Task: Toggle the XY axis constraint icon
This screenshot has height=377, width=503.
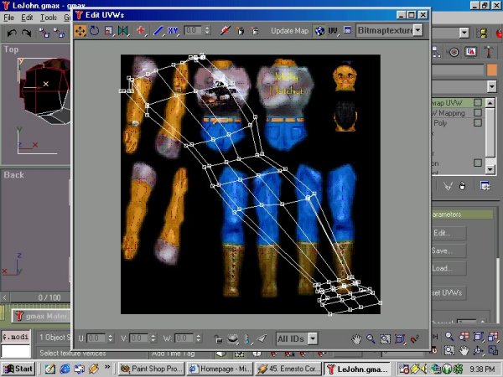Action: pos(173,31)
